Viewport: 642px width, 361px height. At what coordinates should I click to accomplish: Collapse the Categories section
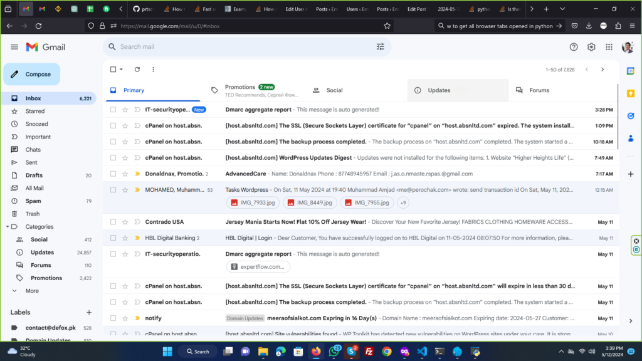(7, 227)
